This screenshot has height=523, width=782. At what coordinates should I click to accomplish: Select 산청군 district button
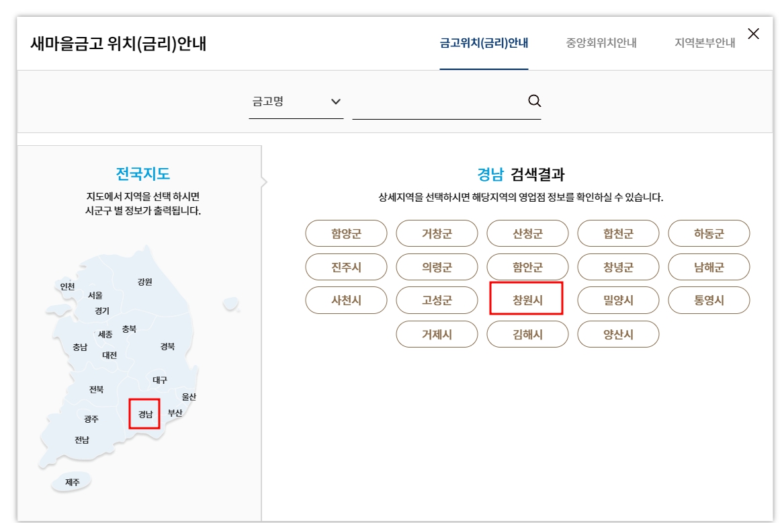pos(527,233)
